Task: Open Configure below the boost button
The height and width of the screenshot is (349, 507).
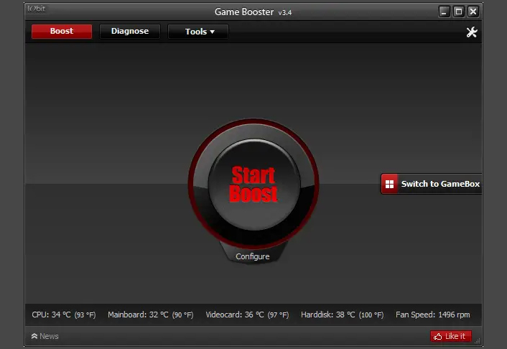Action: coord(253,256)
